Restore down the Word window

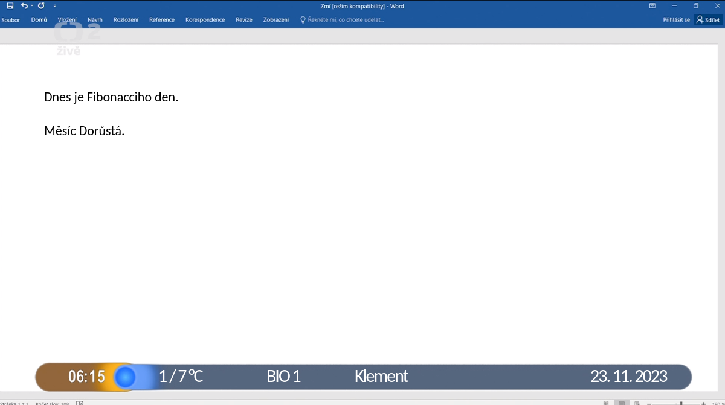click(x=696, y=6)
